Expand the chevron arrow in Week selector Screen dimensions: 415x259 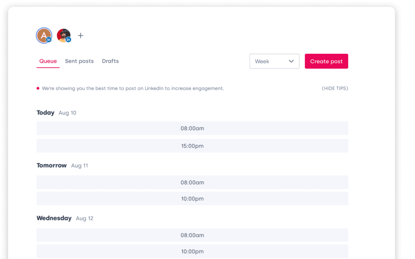[291, 61]
